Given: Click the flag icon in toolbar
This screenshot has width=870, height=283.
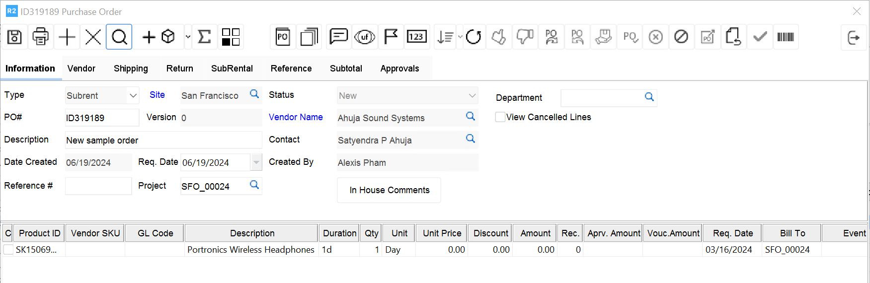Looking at the screenshot, I should 391,37.
